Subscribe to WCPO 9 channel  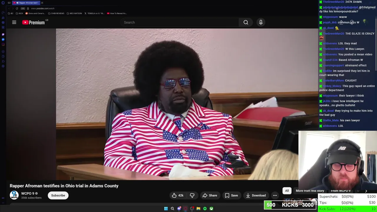click(x=58, y=196)
